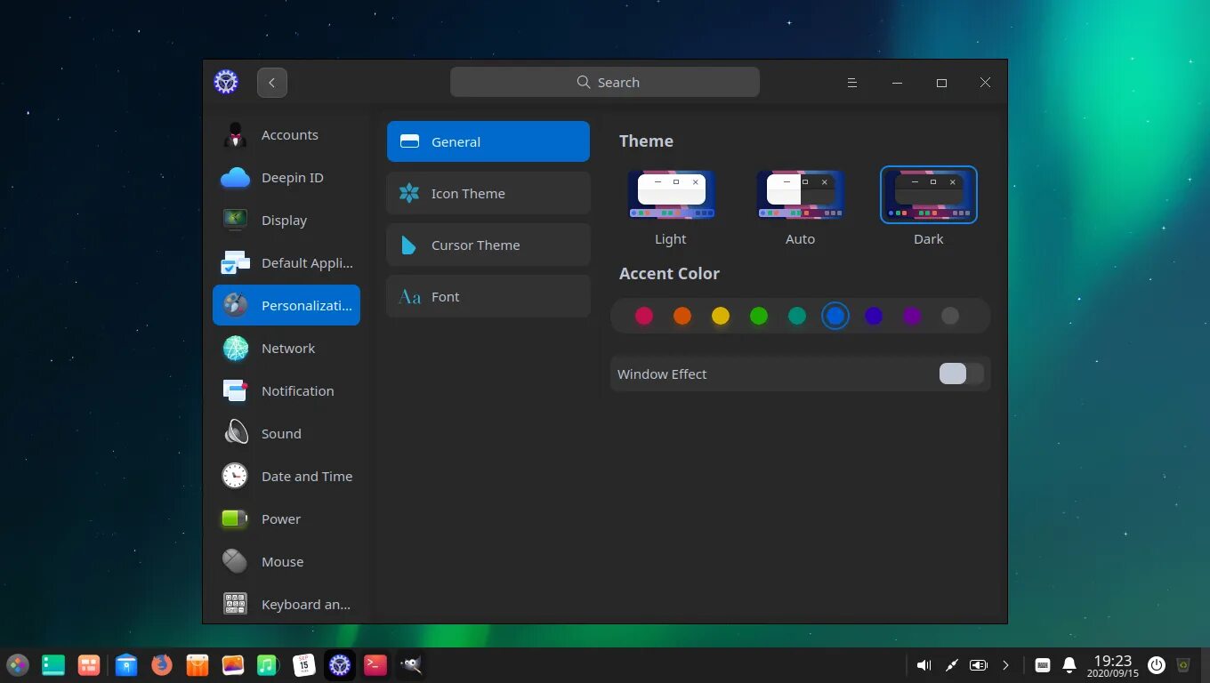Click the Control Center logo icon
The width and height of the screenshot is (1210, 683).
226,82
